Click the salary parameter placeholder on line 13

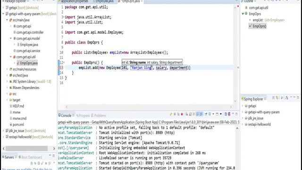161,68
